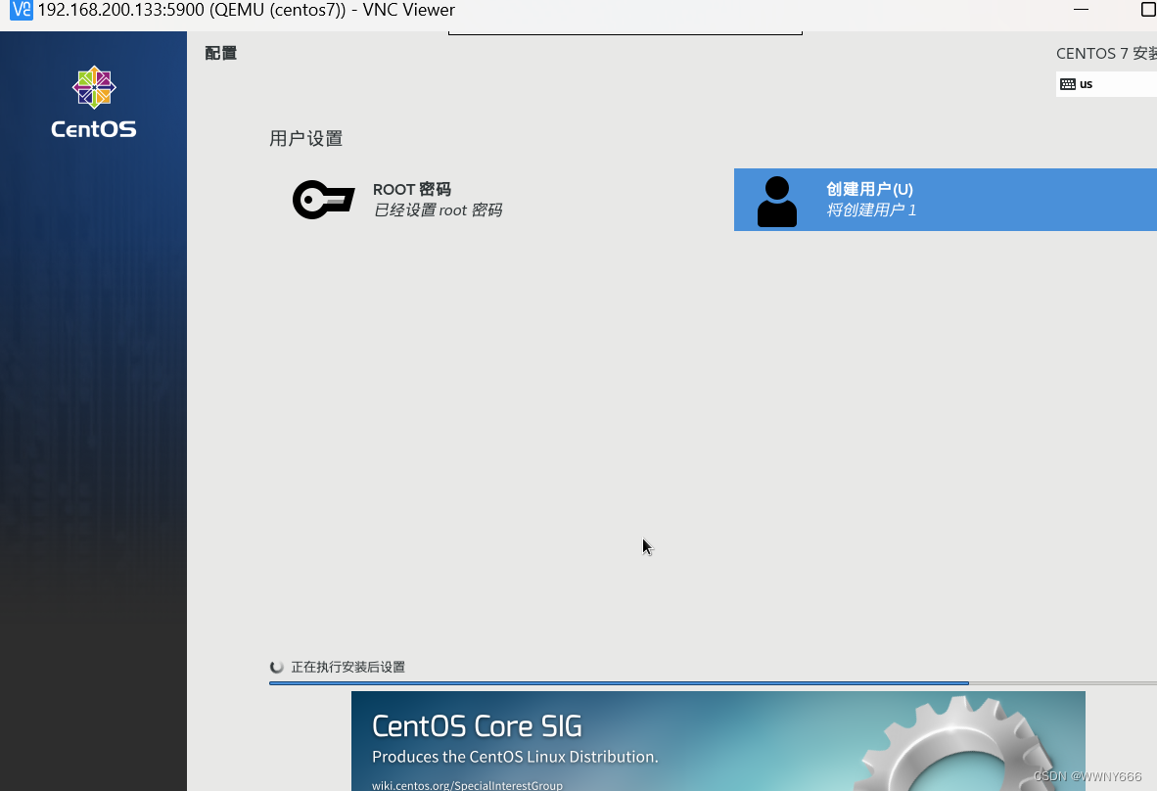Click the 用户设置 heading

click(x=305, y=139)
